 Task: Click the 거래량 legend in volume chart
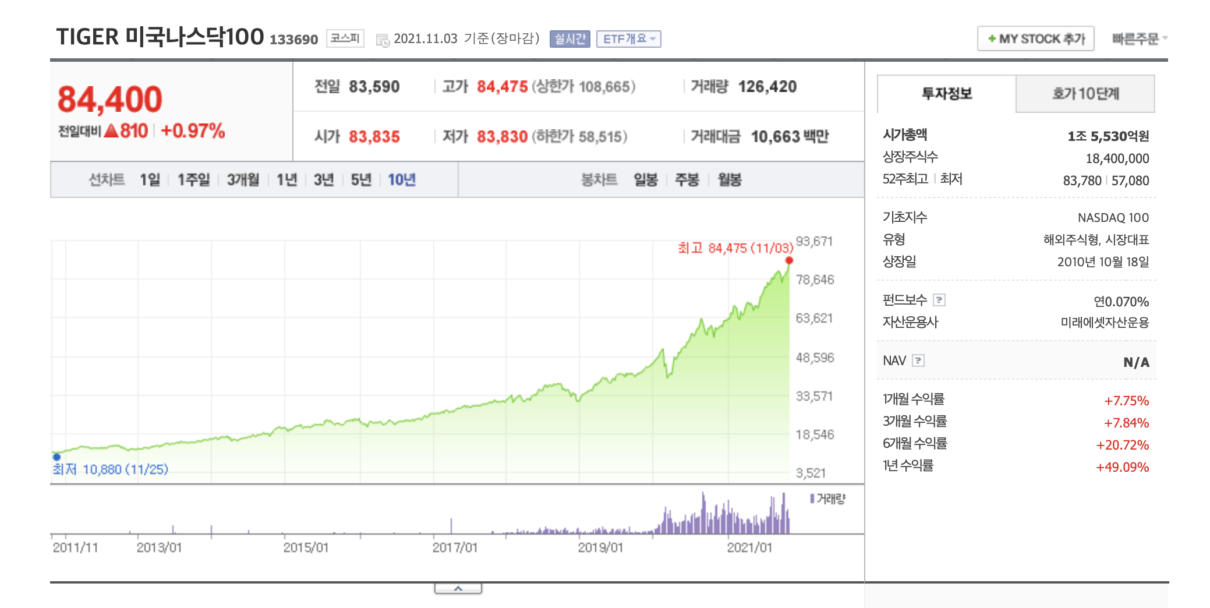(827, 499)
